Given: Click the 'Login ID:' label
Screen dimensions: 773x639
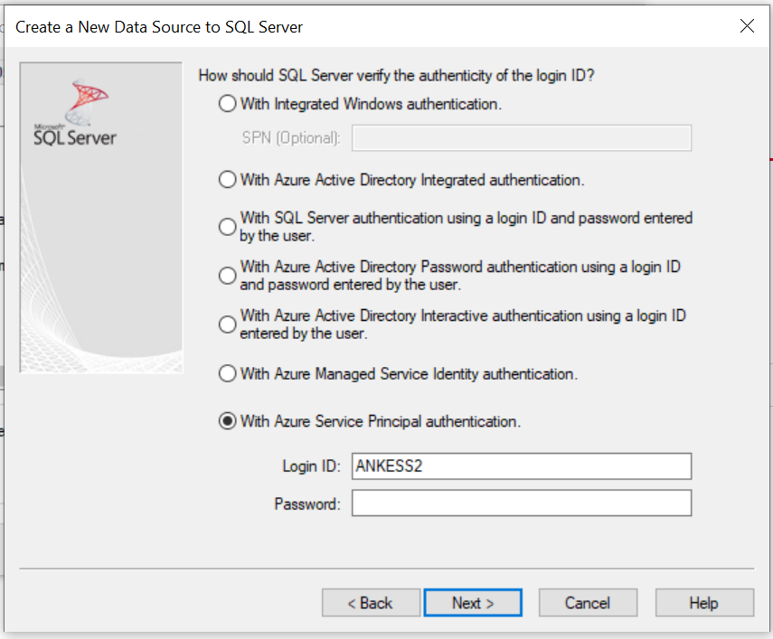Looking at the screenshot, I should pyautogui.click(x=311, y=466).
